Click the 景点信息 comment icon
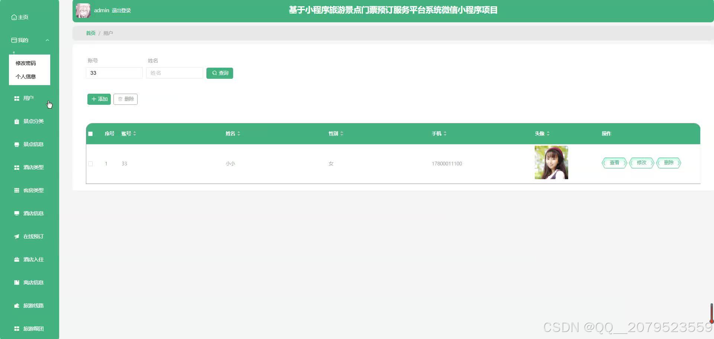 pyautogui.click(x=16, y=144)
